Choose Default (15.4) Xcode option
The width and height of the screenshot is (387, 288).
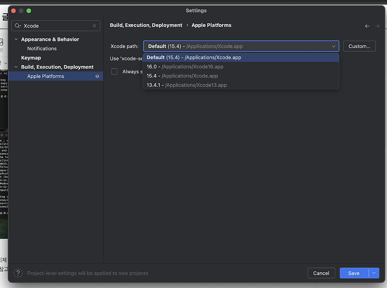(x=241, y=57)
